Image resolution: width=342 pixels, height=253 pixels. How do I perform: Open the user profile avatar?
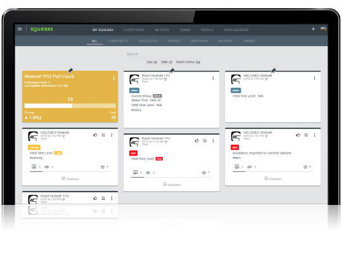tap(323, 29)
